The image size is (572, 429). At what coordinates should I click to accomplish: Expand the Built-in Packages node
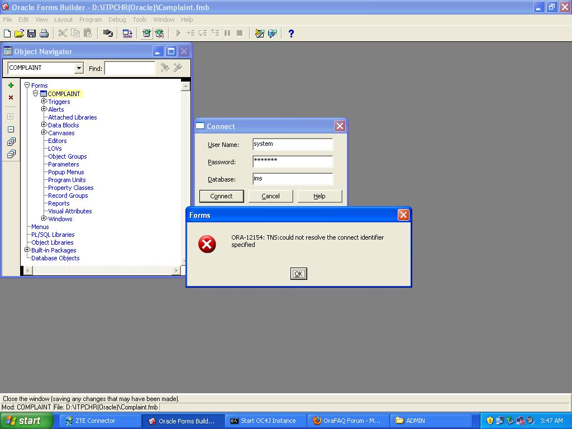pos(27,250)
